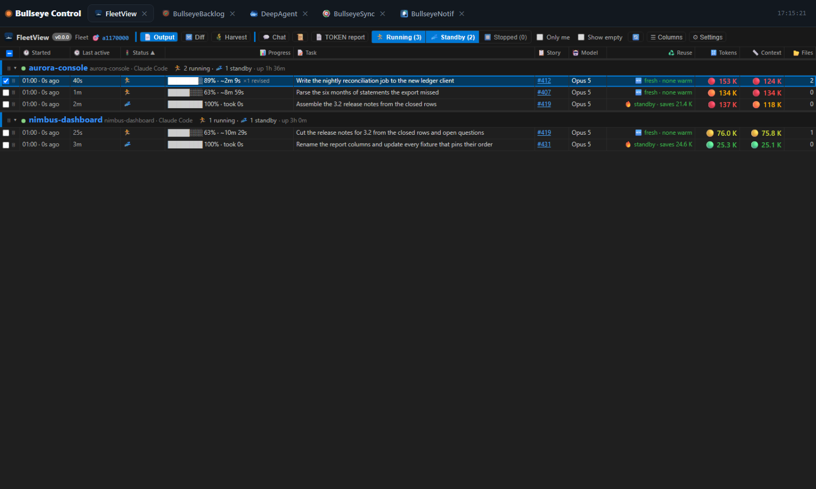Collapse the nimbus-dashboard group
Screen dimensions: 816x489
click(15, 121)
